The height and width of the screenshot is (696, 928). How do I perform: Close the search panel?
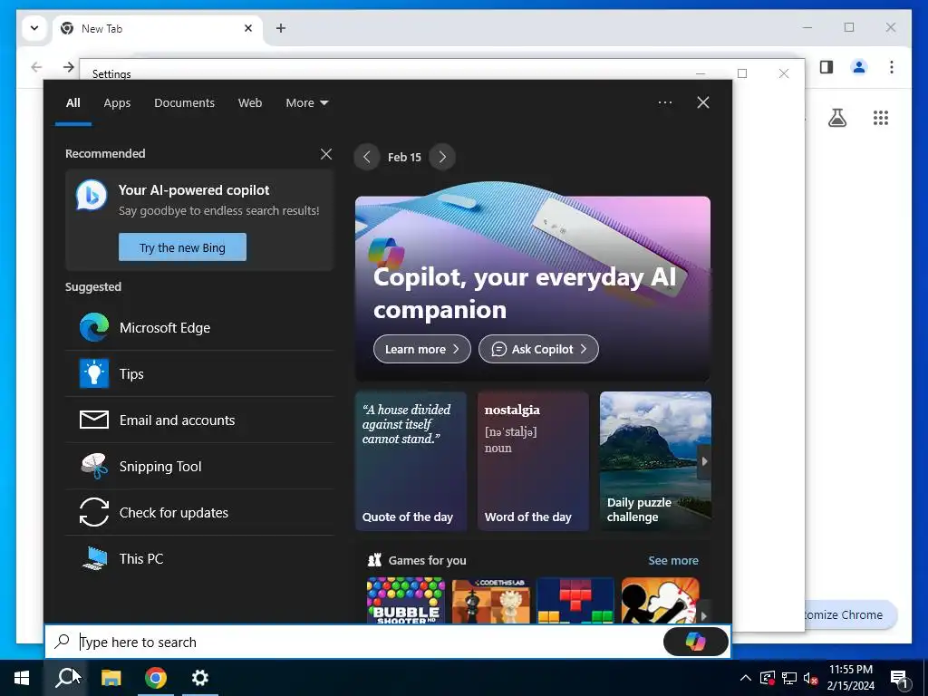(x=703, y=102)
